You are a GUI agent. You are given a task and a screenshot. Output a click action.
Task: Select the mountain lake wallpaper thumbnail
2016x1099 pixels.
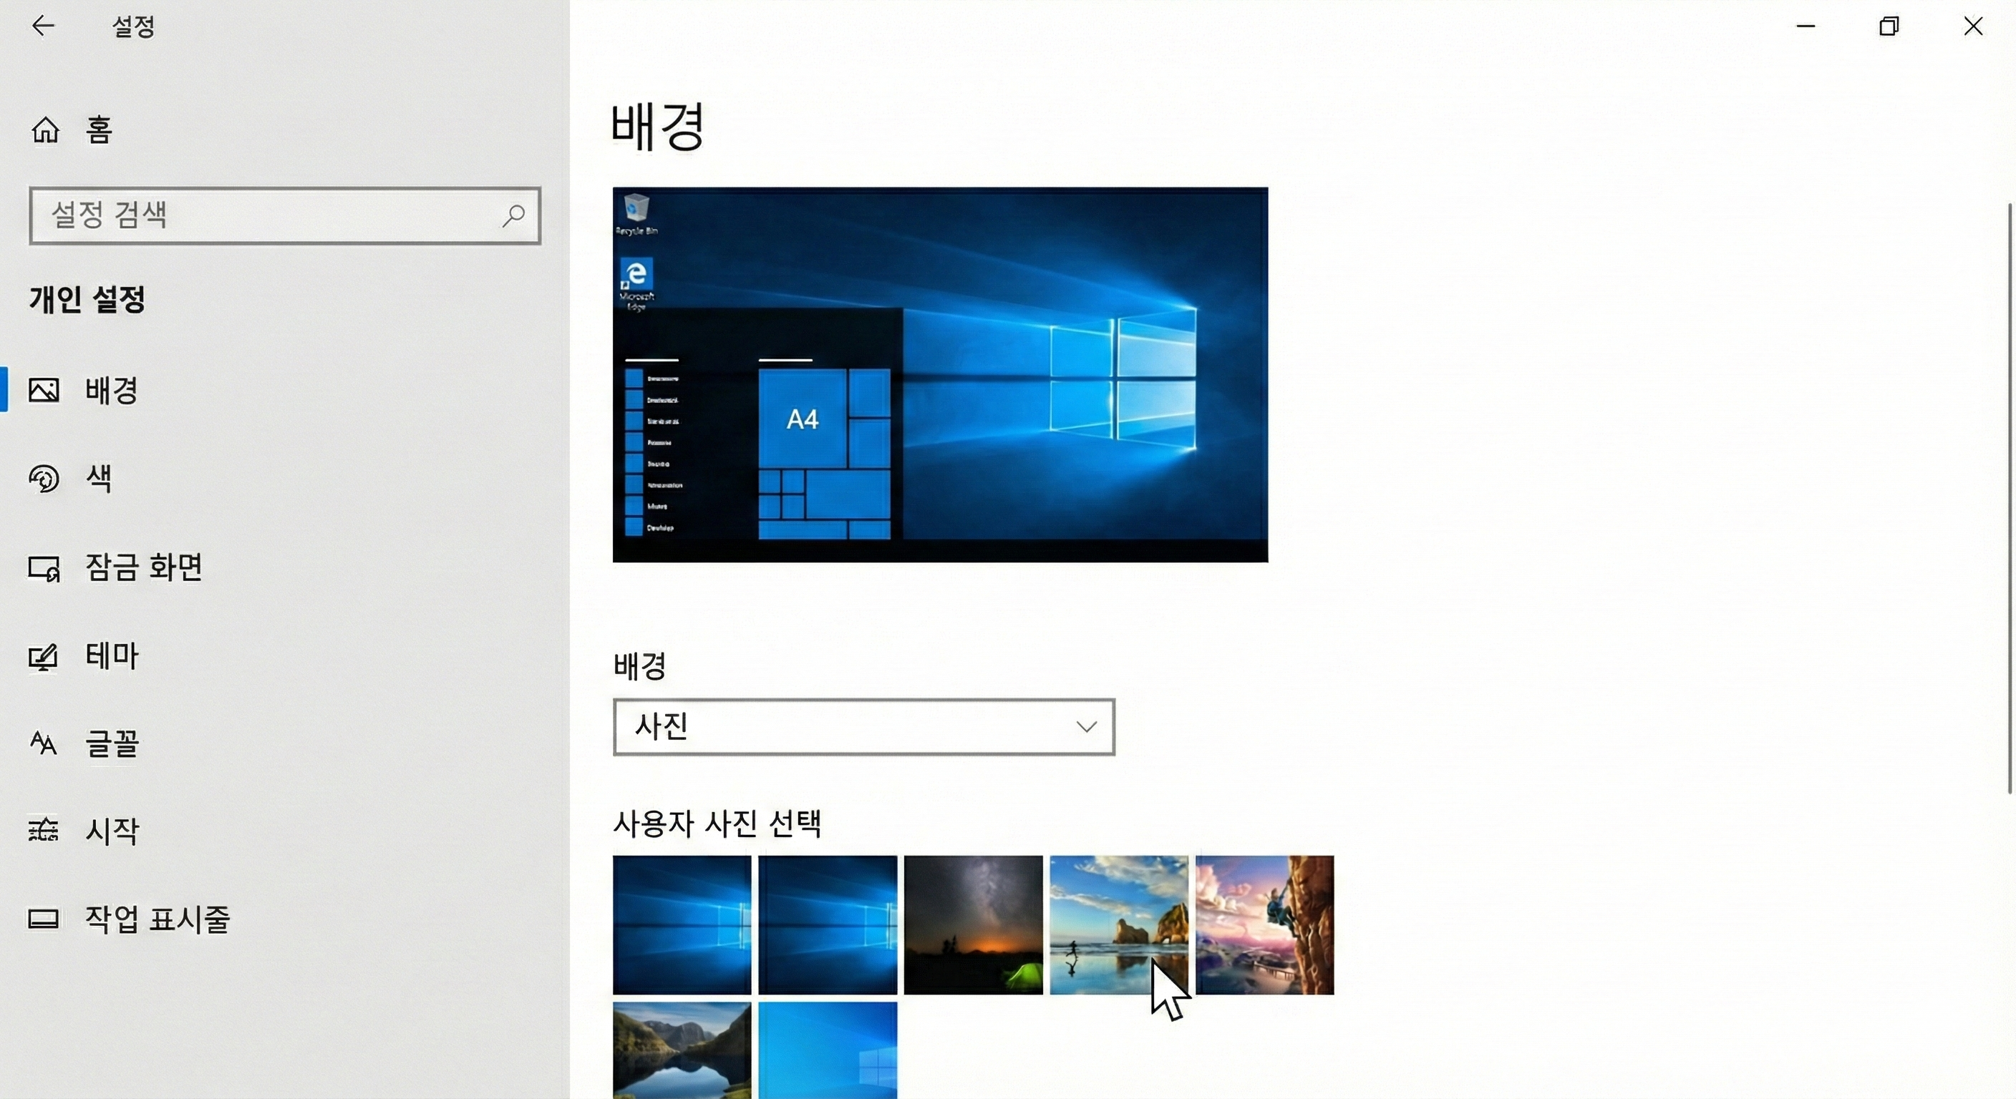[682, 1050]
